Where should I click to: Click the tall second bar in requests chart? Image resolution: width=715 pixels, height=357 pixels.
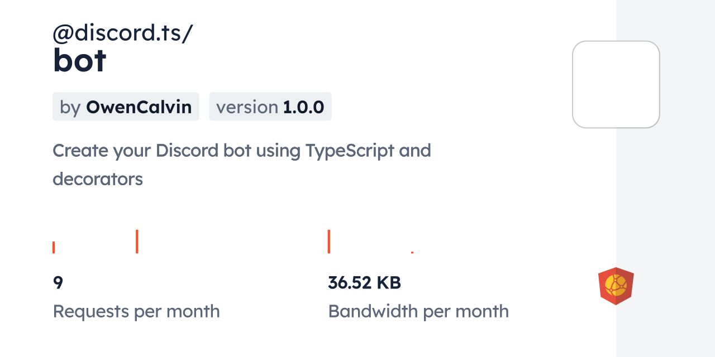137,242
